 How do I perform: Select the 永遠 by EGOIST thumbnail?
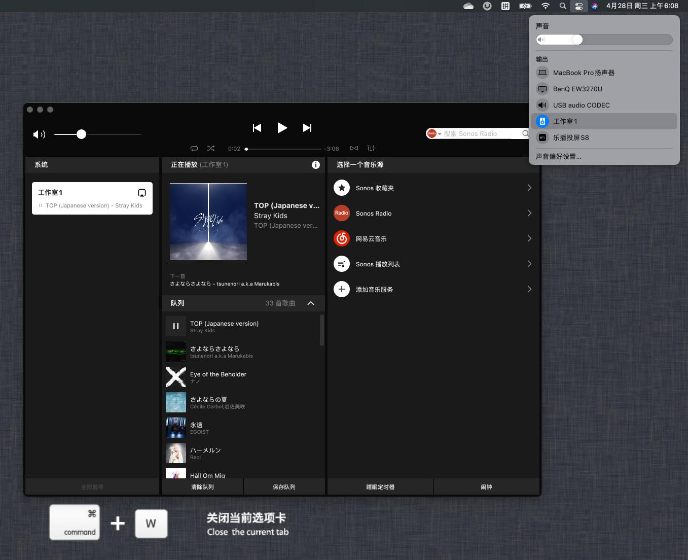point(176,428)
